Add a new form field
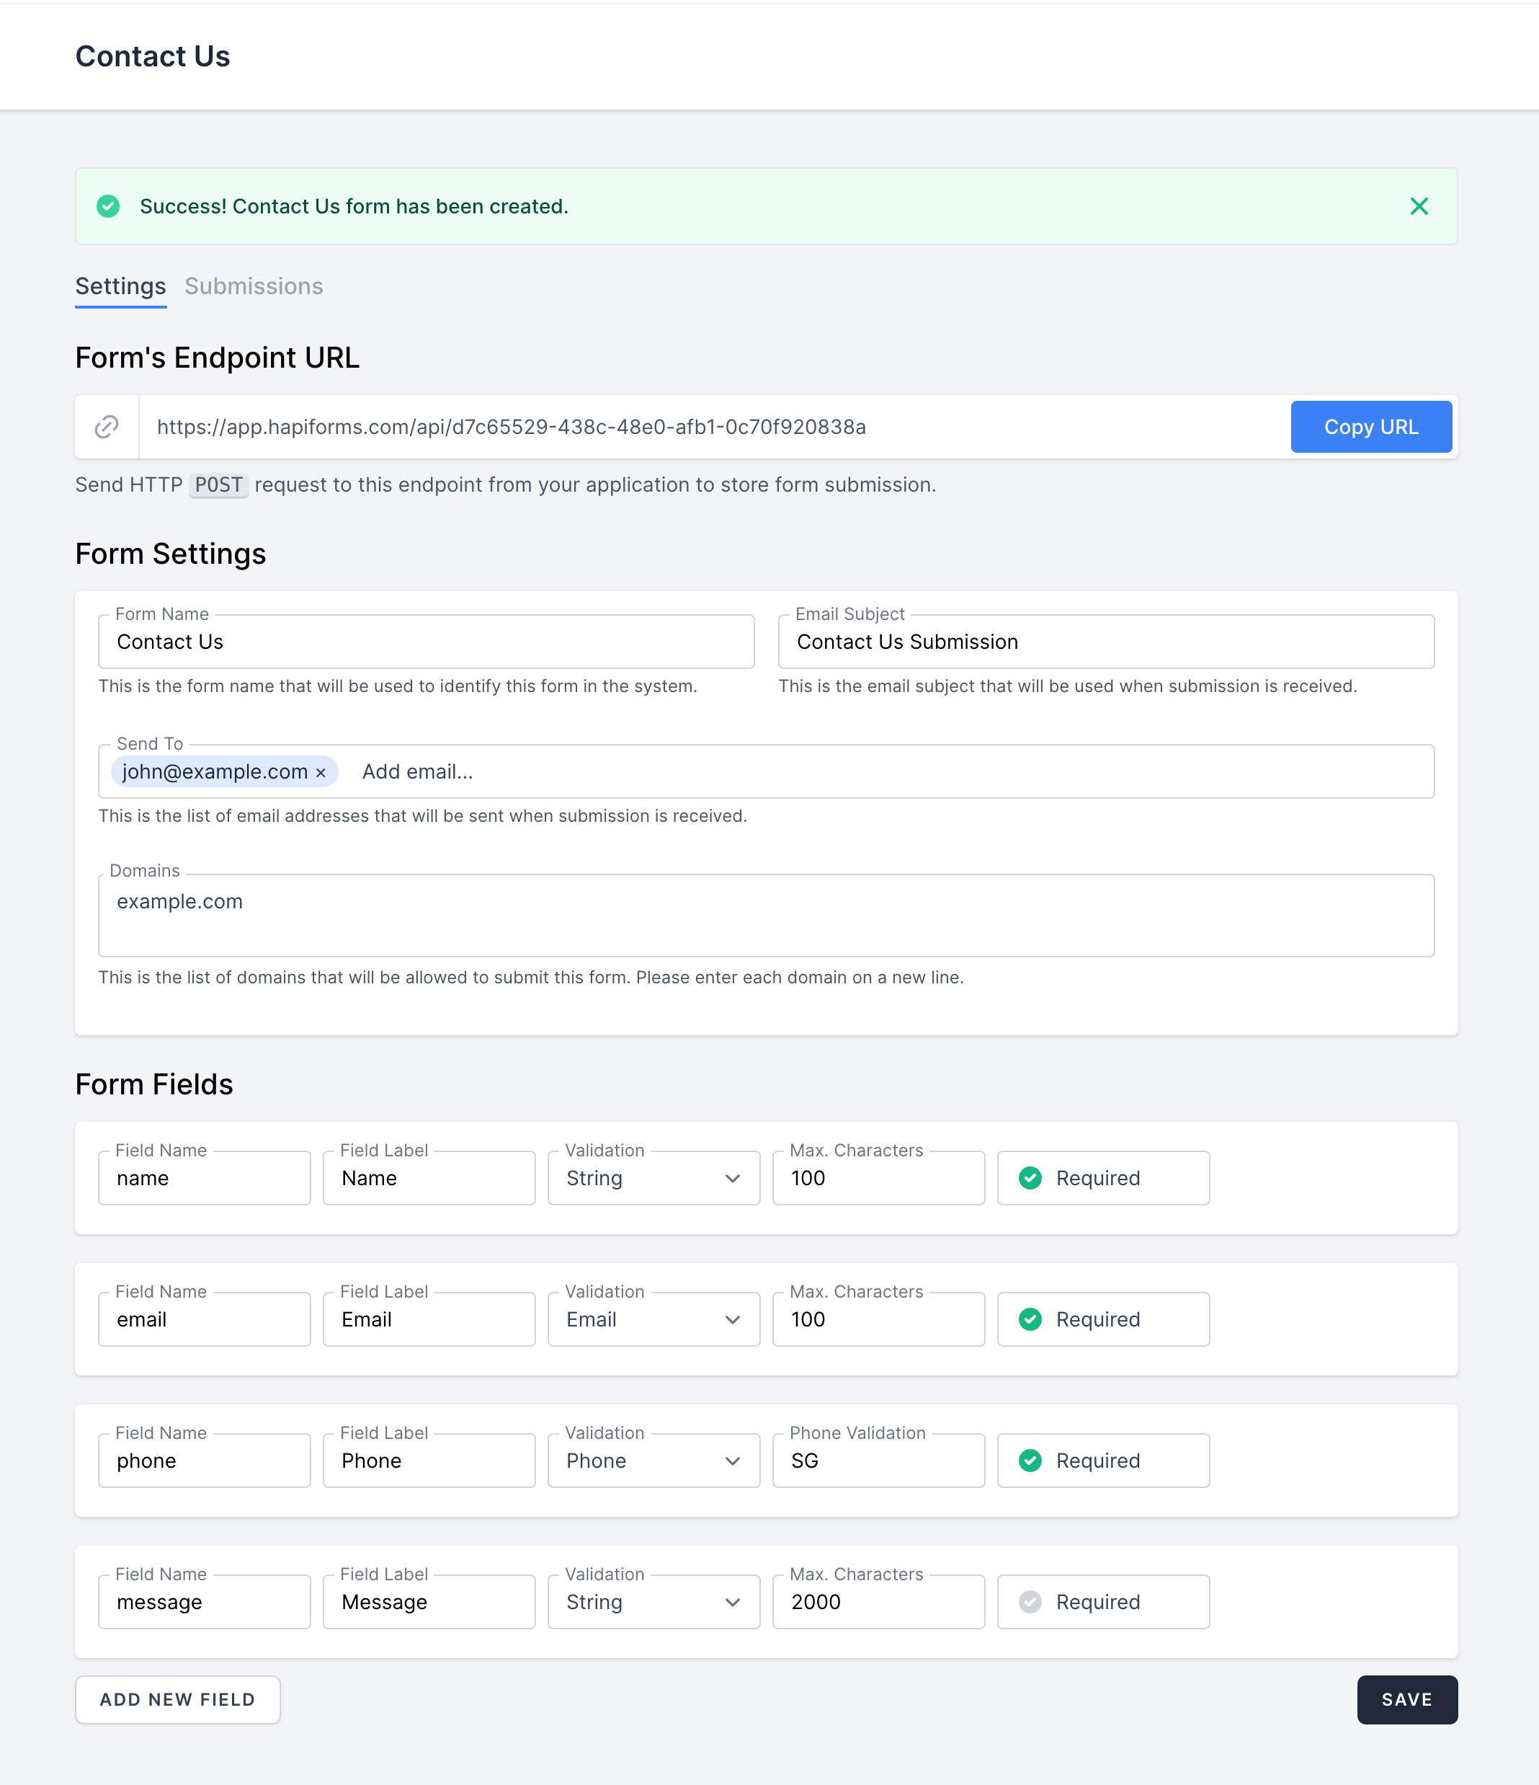The height and width of the screenshot is (1785, 1539). click(x=177, y=1700)
